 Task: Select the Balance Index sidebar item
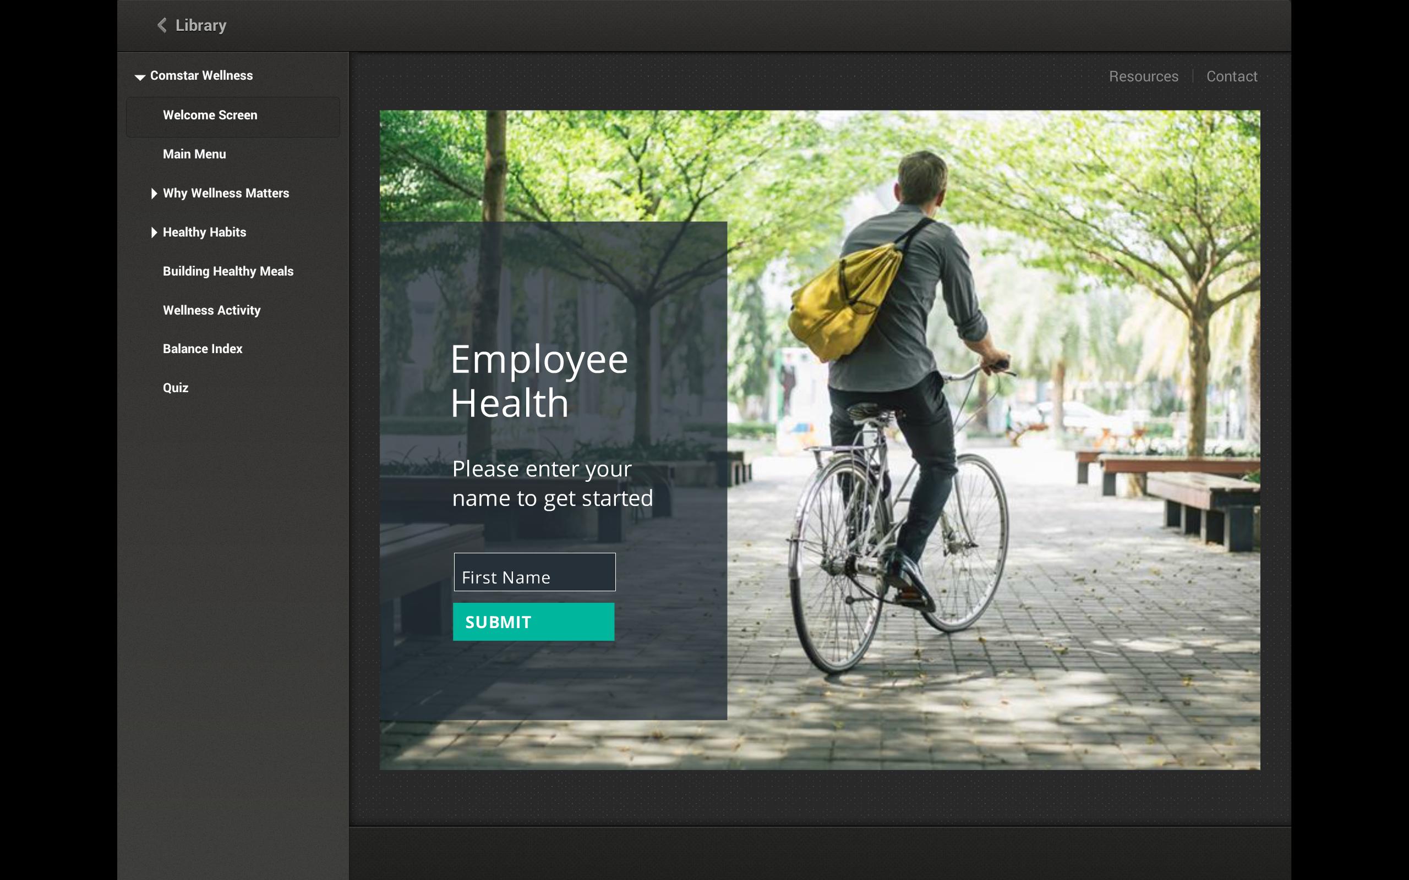pos(203,349)
